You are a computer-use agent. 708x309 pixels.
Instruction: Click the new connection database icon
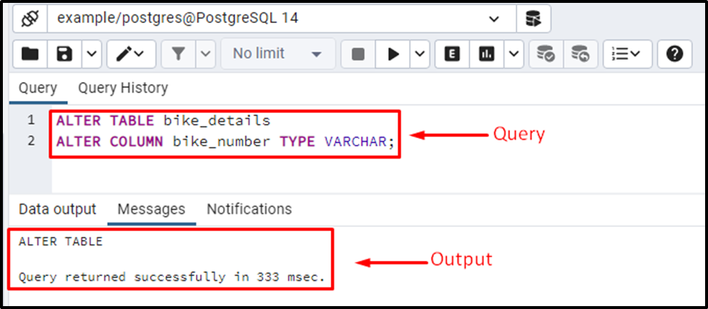(x=534, y=19)
